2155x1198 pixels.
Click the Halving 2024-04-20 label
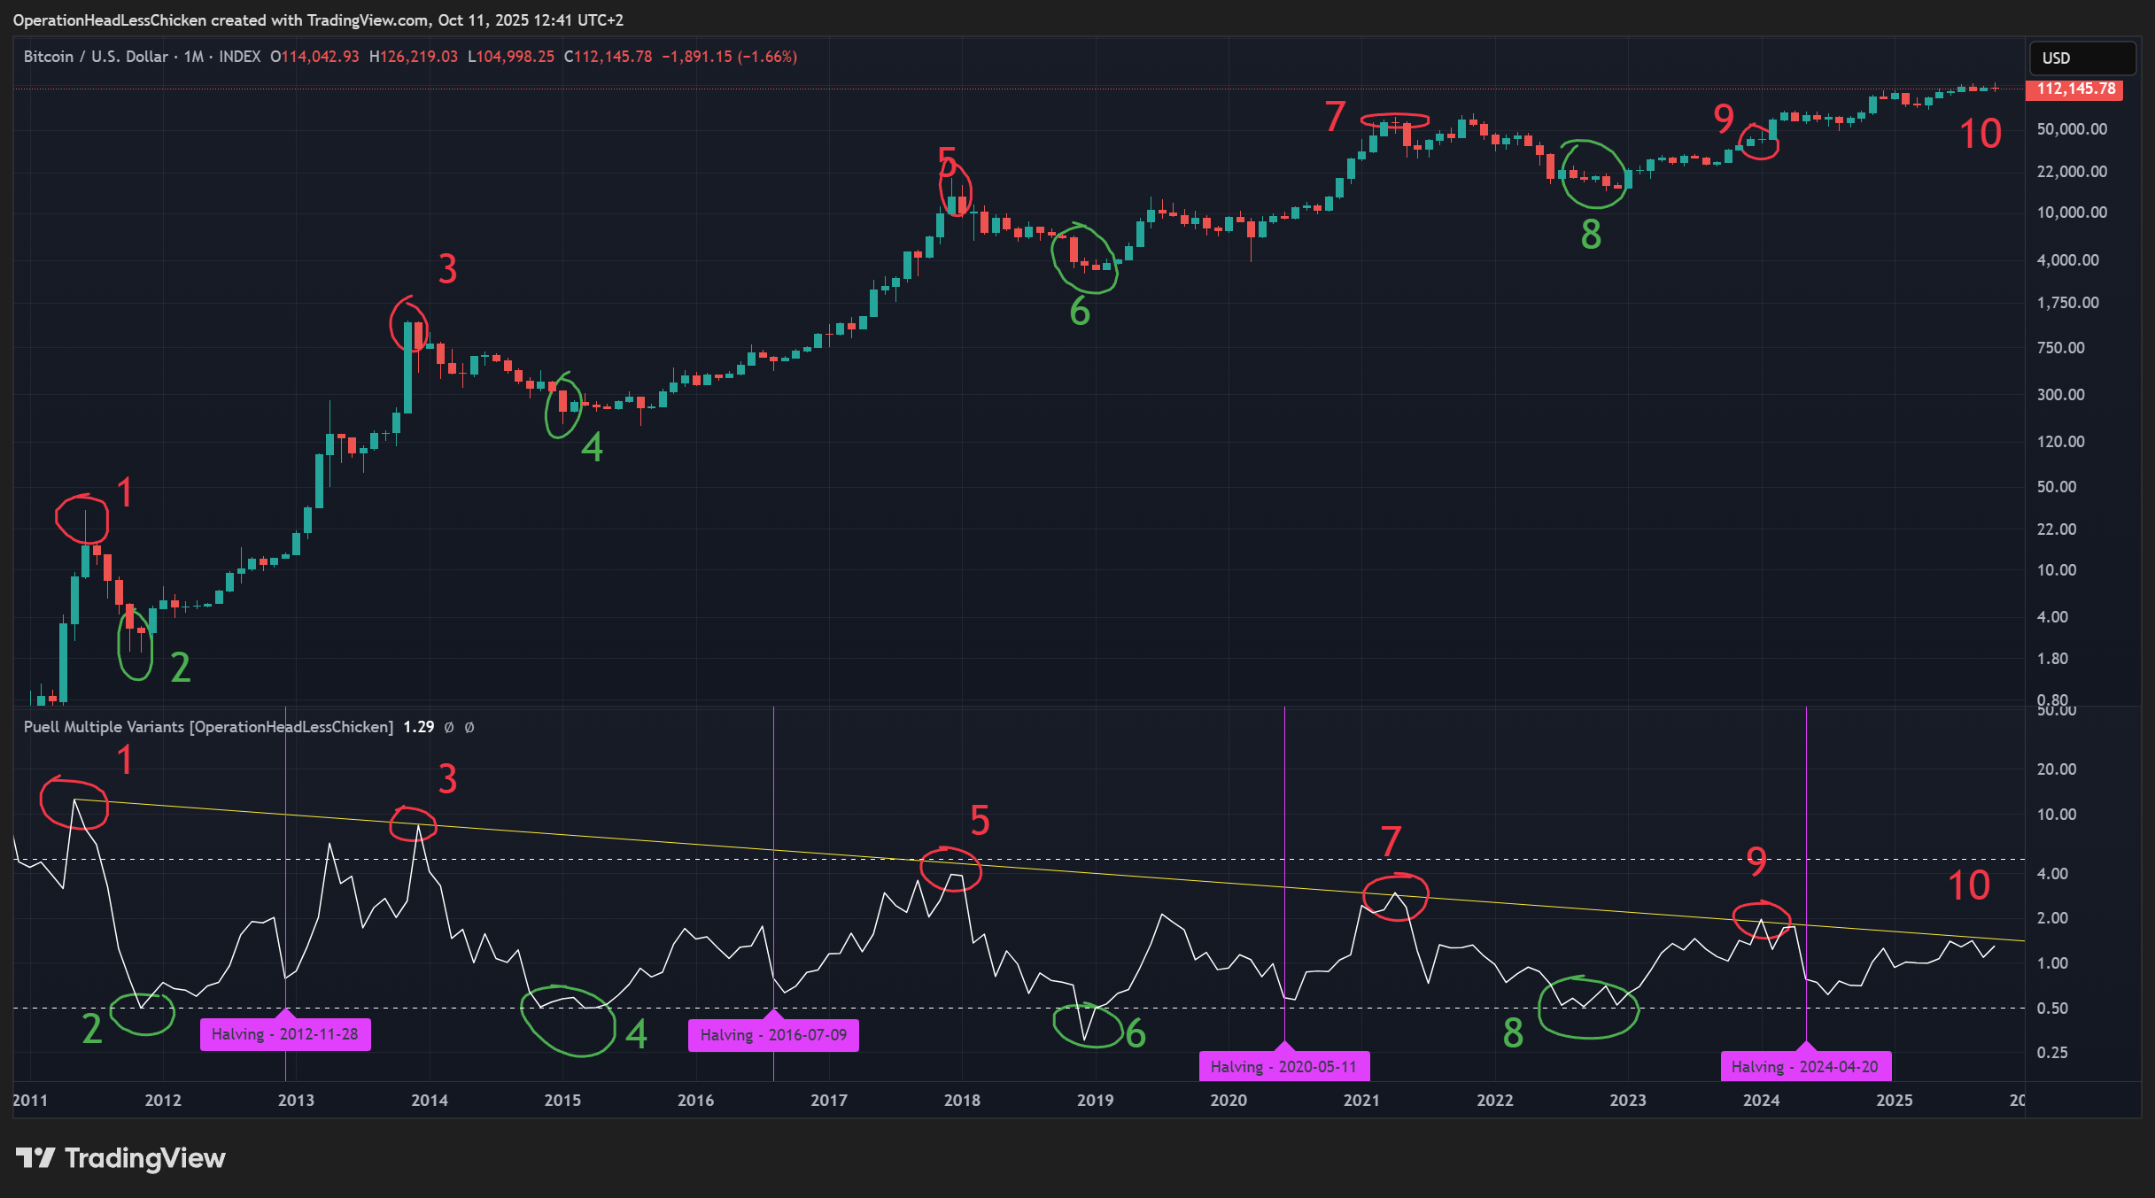pos(1805,1066)
